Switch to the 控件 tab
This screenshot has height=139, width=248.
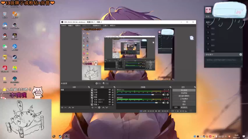[x=176, y=107]
